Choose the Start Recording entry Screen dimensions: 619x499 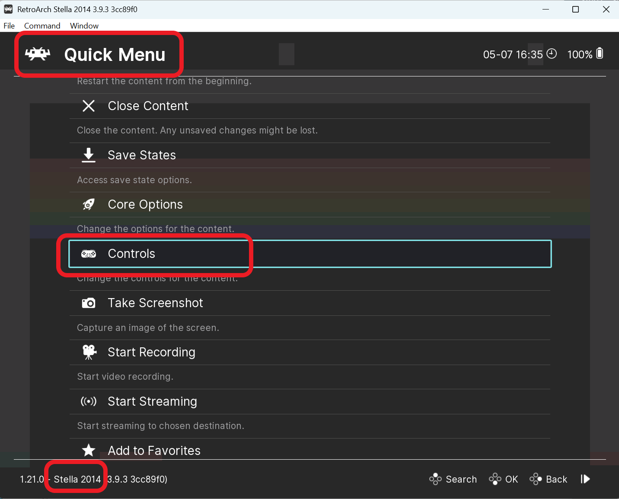pos(309,352)
